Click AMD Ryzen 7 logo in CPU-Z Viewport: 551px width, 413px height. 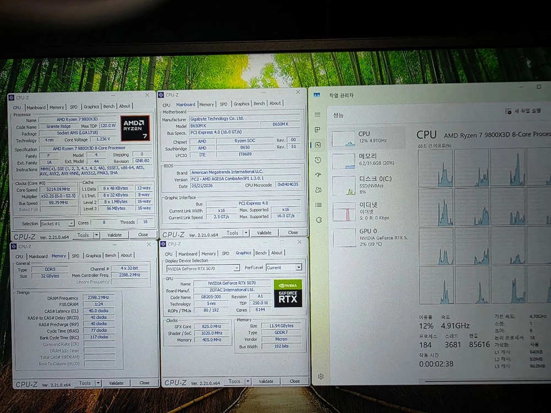[135, 128]
